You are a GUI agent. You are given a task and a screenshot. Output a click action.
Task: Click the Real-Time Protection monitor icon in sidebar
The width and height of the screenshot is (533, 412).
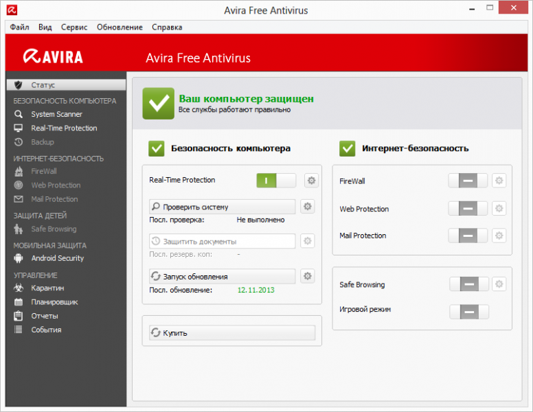19,128
